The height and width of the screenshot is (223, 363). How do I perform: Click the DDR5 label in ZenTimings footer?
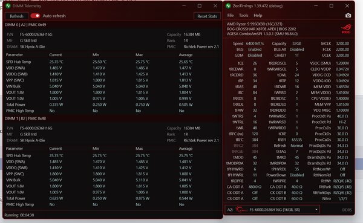coord(347,210)
